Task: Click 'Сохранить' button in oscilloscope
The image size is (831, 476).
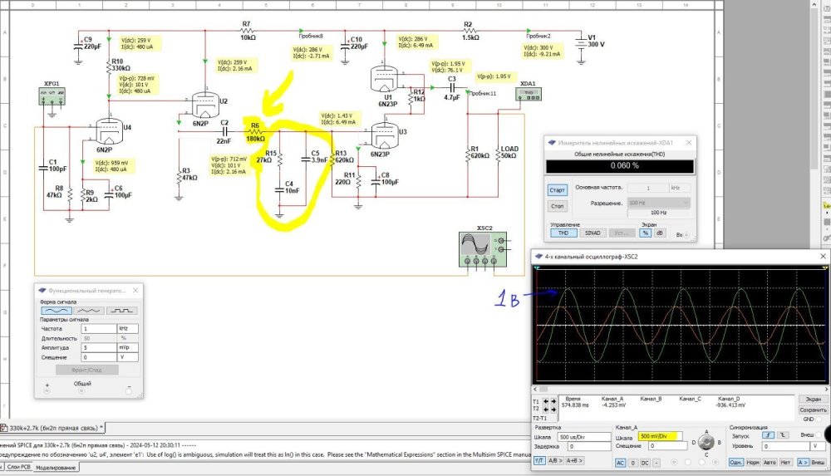Action: coord(813,410)
